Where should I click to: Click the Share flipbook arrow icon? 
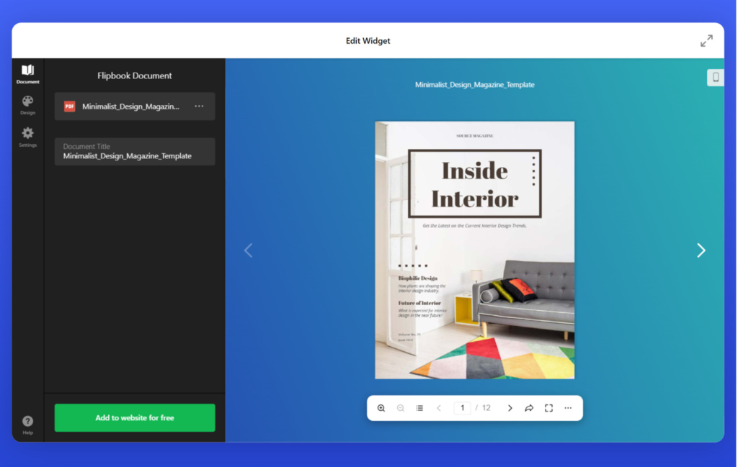click(x=529, y=408)
